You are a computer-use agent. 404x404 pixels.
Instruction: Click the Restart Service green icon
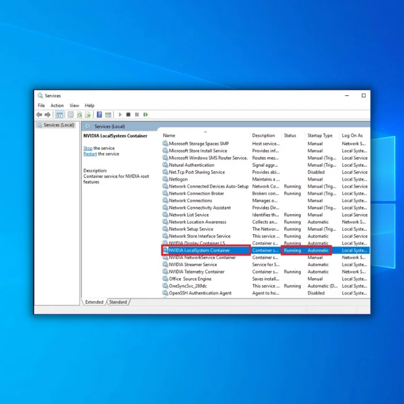[x=146, y=115]
